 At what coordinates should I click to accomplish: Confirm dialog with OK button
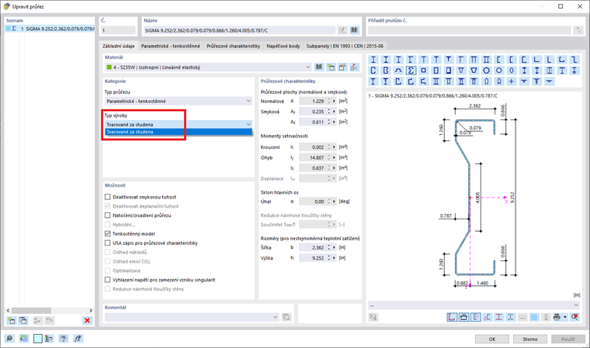491,339
